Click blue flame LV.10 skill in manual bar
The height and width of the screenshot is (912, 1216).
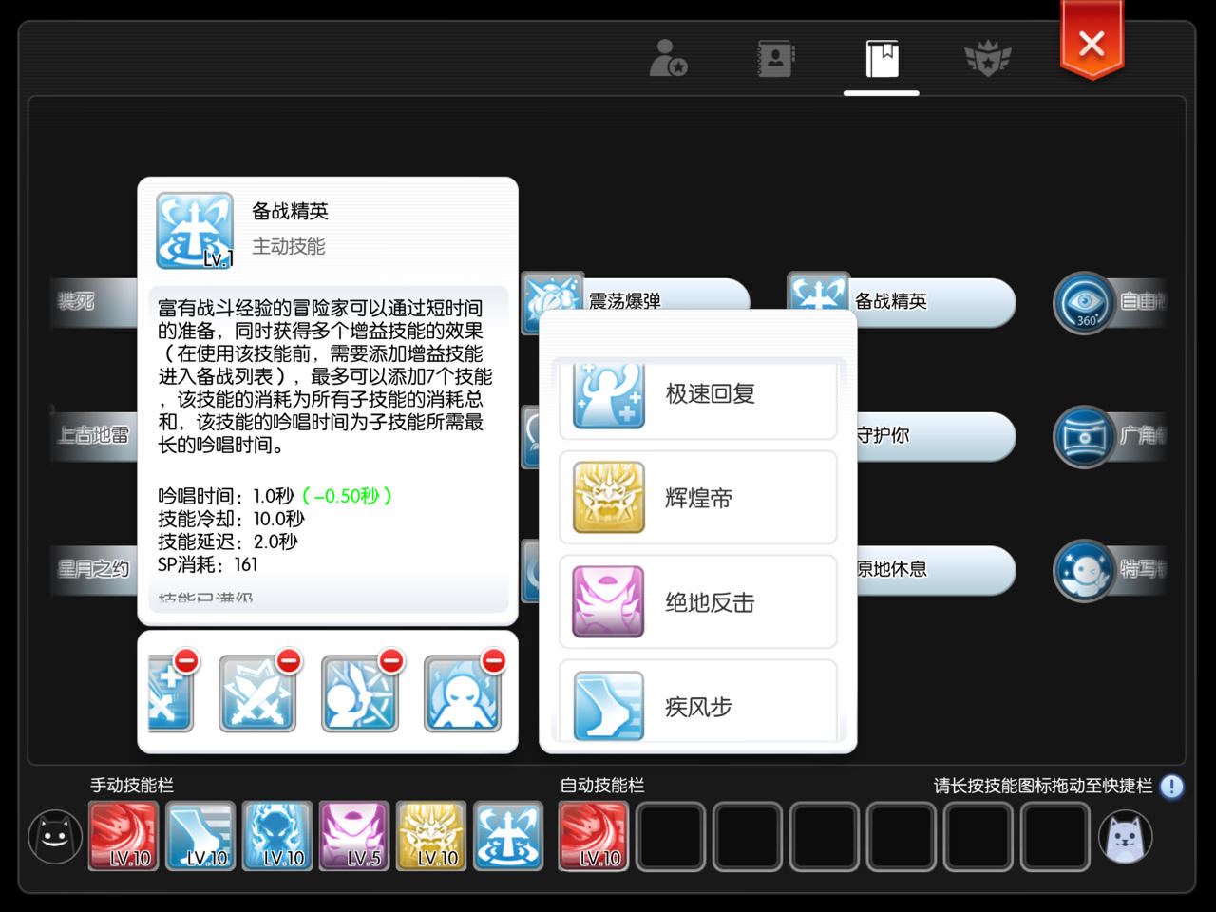(277, 836)
